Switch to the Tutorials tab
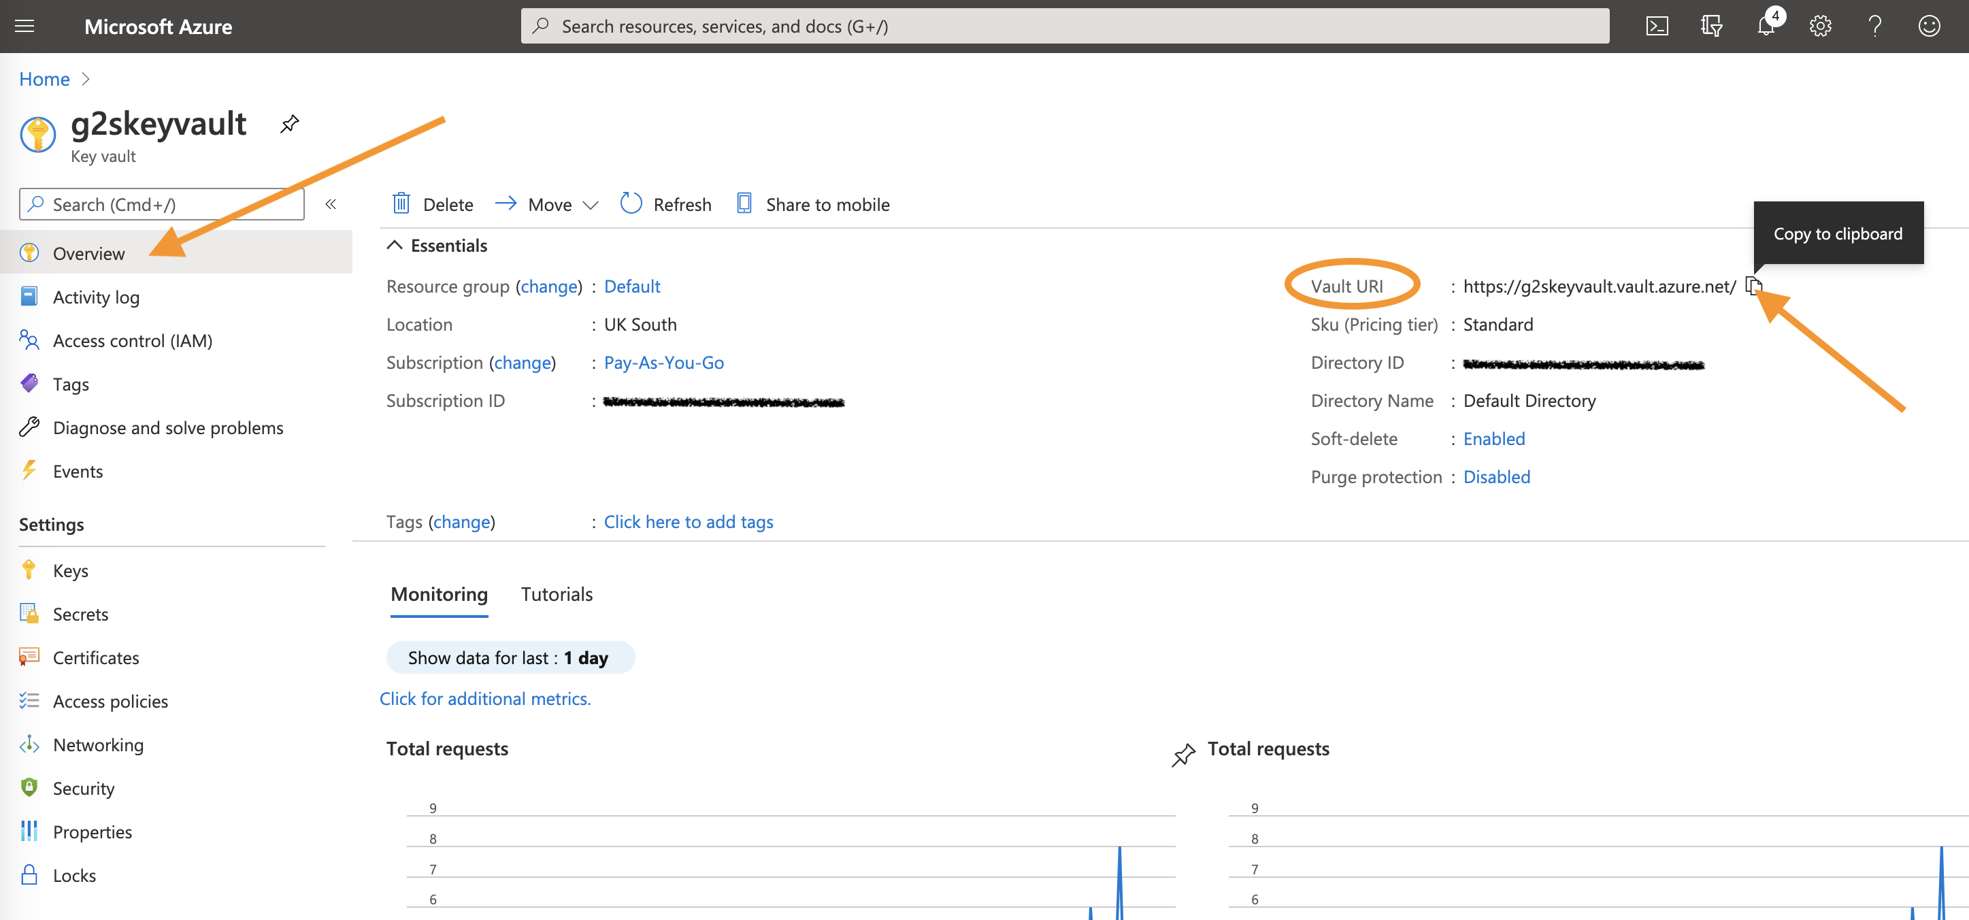The image size is (1969, 920). 557,593
